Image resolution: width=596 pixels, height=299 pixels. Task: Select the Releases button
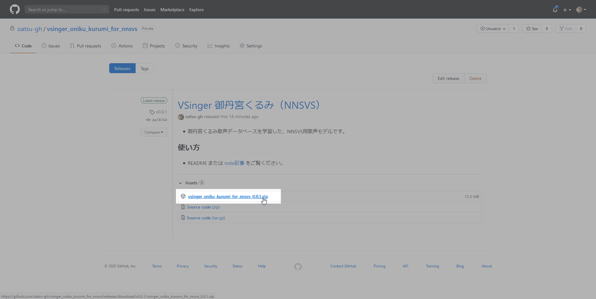click(122, 68)
